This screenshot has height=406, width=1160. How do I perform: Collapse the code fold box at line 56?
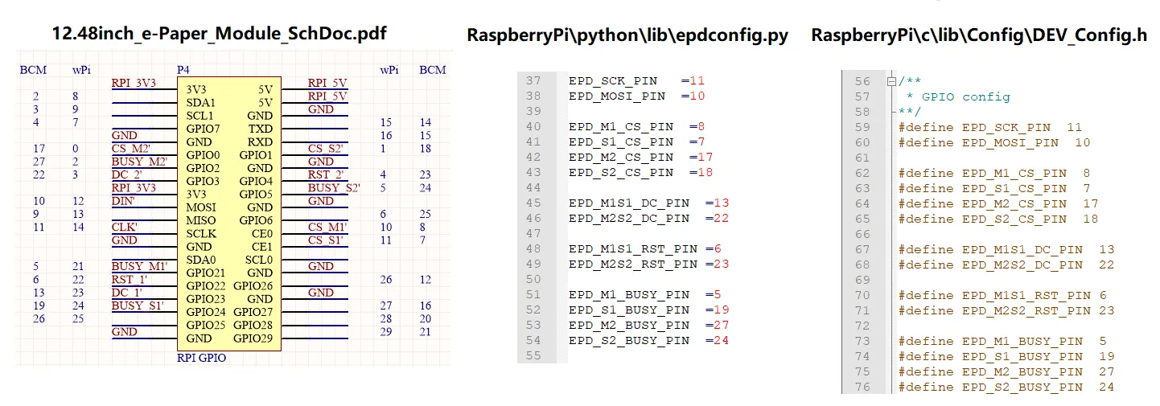(x=891, y=81)
